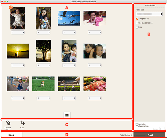Uncheck the orange checkmark on sleeping baby photo
This screenshot has height=138, width=167.
pos(11,7)
